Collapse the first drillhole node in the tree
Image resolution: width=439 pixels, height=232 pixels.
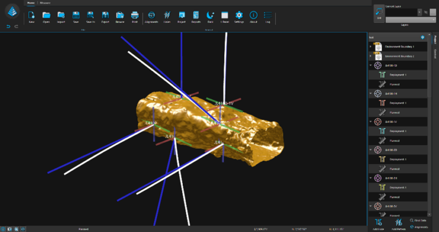(x=370, y=66)
